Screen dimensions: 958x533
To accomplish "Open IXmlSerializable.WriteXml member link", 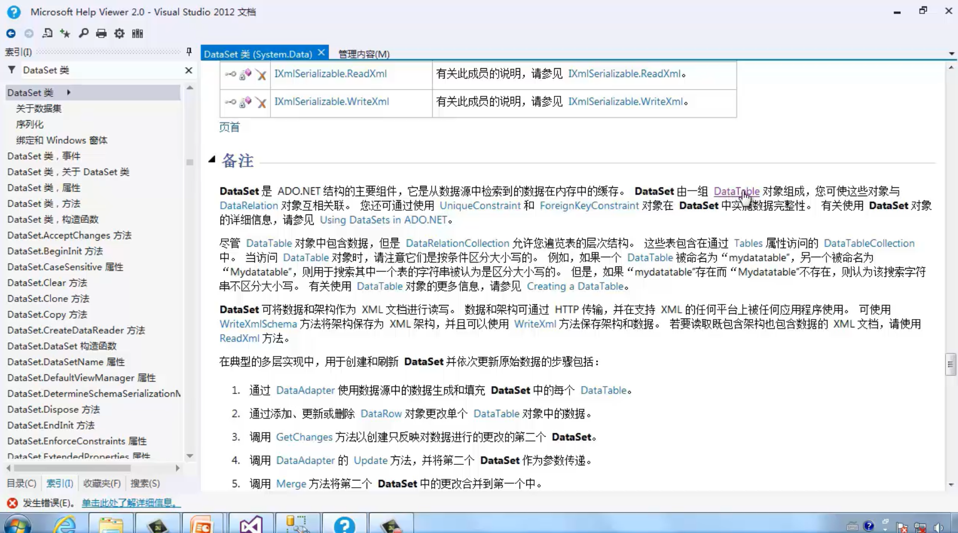I will [x=331, y=101].
